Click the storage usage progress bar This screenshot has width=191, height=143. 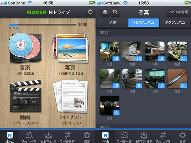(43, 25)
